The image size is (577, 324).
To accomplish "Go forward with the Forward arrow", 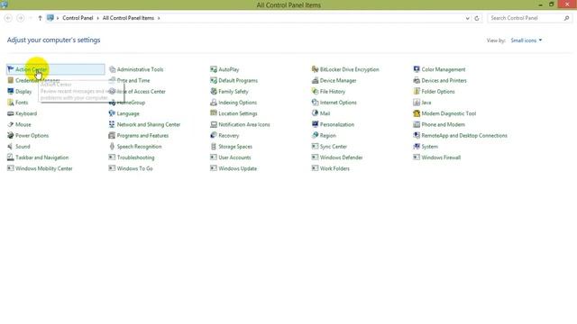I will click(21, 18).
